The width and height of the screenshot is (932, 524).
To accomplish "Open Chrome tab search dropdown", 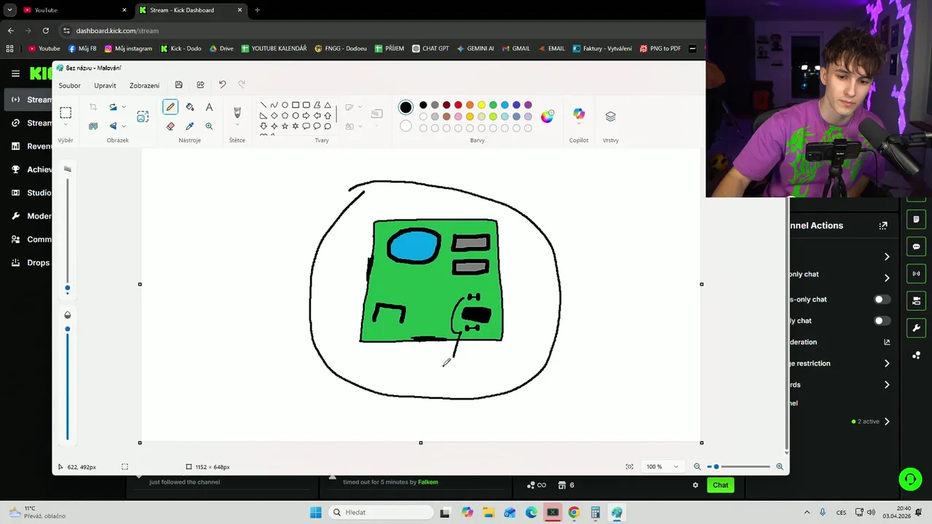I will pos(9,10).
